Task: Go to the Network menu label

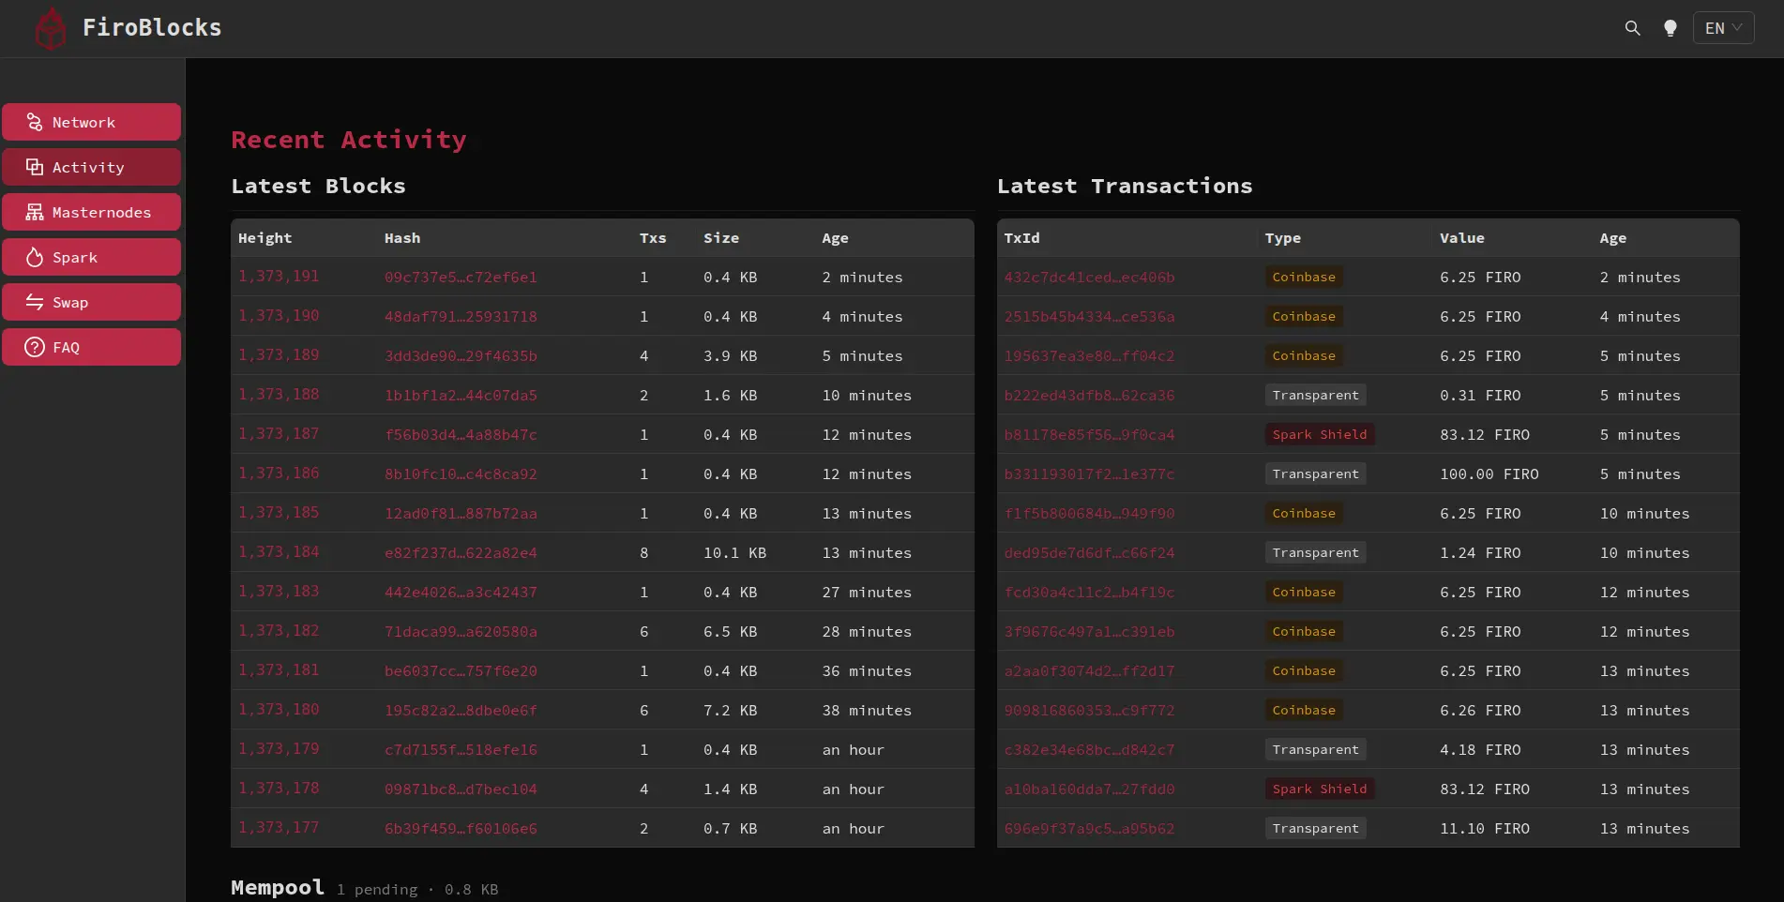Action: [x=83, y=122]
